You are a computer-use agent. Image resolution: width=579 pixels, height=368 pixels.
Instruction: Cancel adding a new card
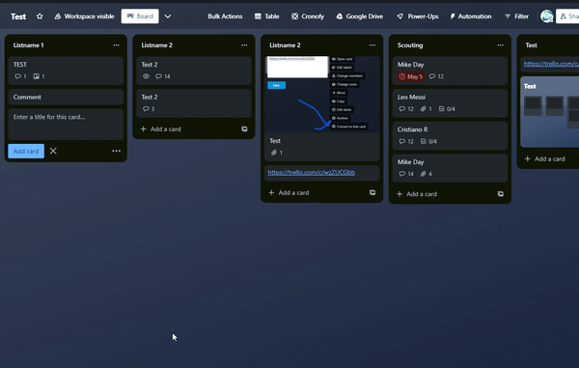click(x=53, y=151)
